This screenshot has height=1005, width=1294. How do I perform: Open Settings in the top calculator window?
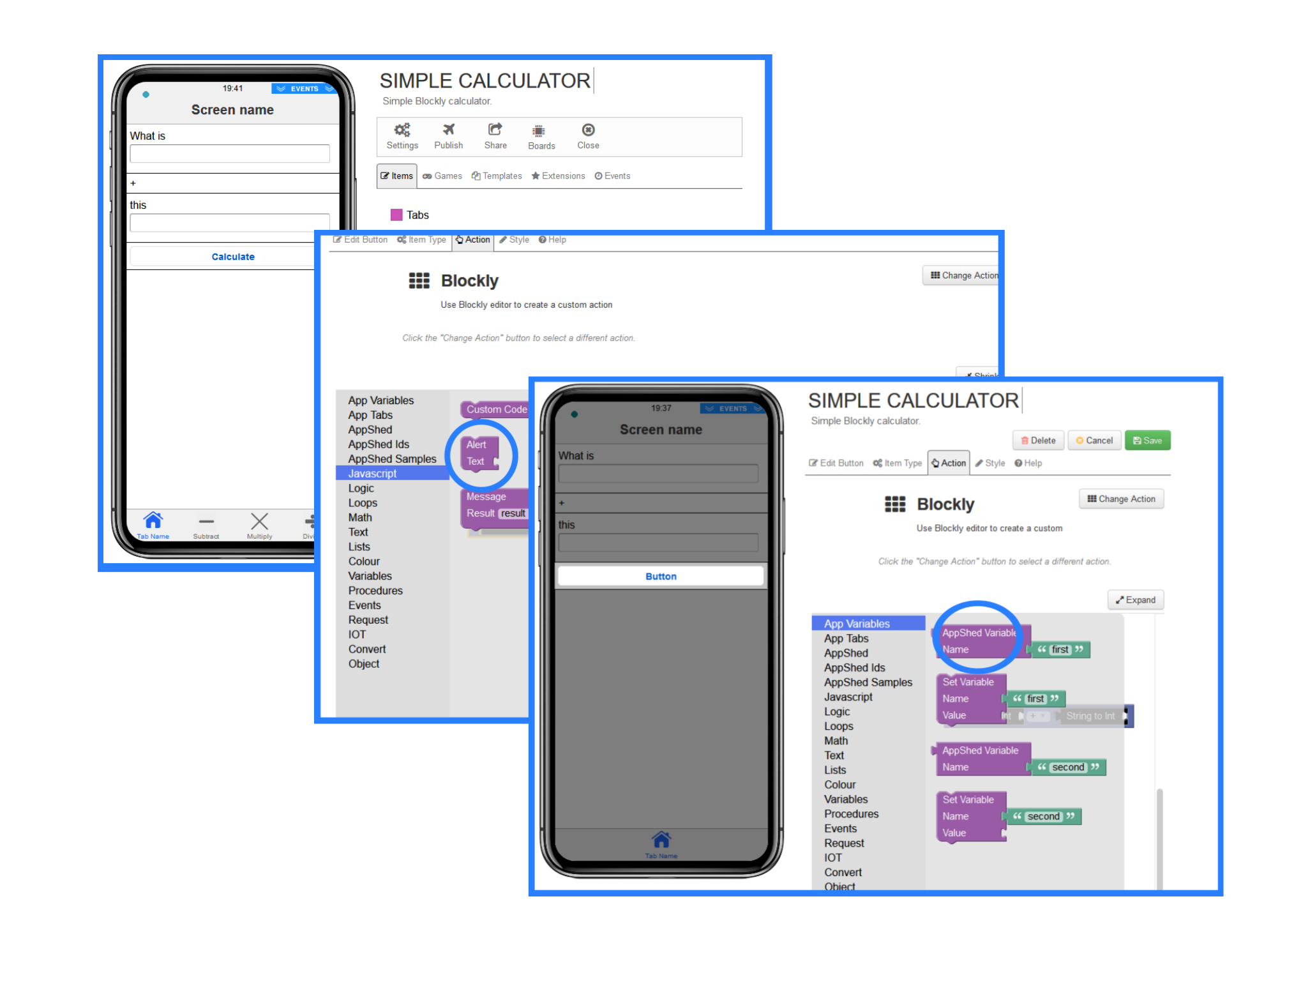coord(402,136)
